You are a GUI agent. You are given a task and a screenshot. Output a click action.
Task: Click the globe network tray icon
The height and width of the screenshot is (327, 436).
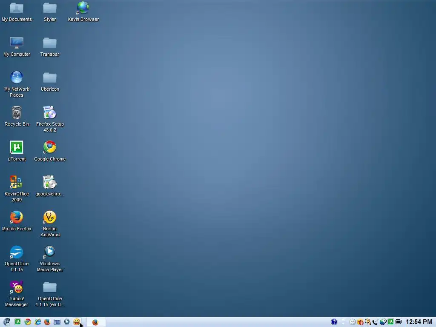(383, 322)
